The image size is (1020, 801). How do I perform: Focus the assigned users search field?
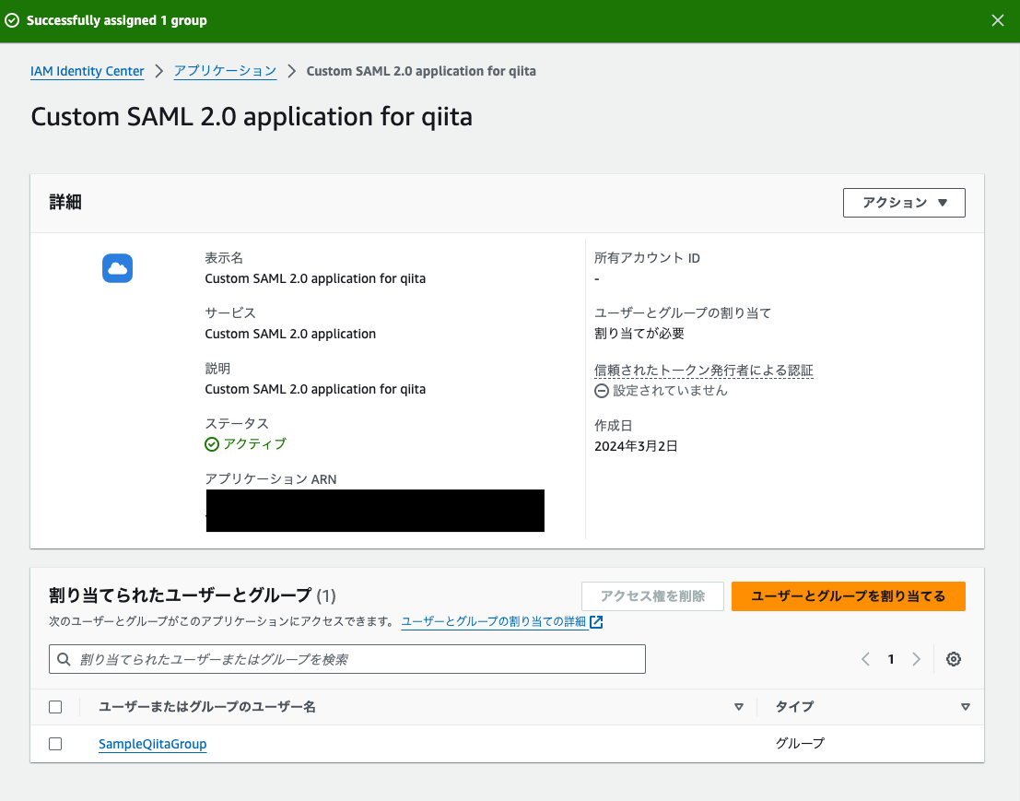(347, 659)
